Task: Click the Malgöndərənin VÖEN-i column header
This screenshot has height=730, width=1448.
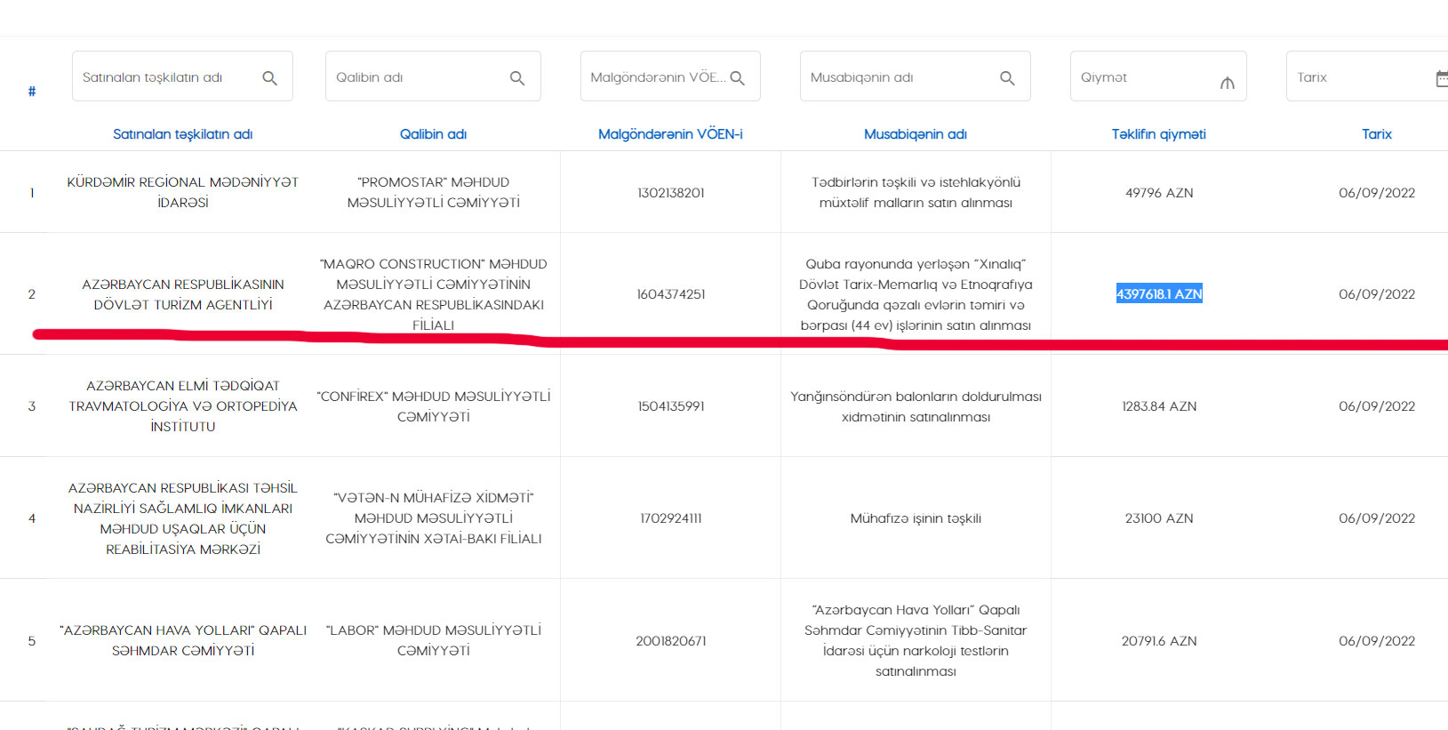Action: (670, 134)
